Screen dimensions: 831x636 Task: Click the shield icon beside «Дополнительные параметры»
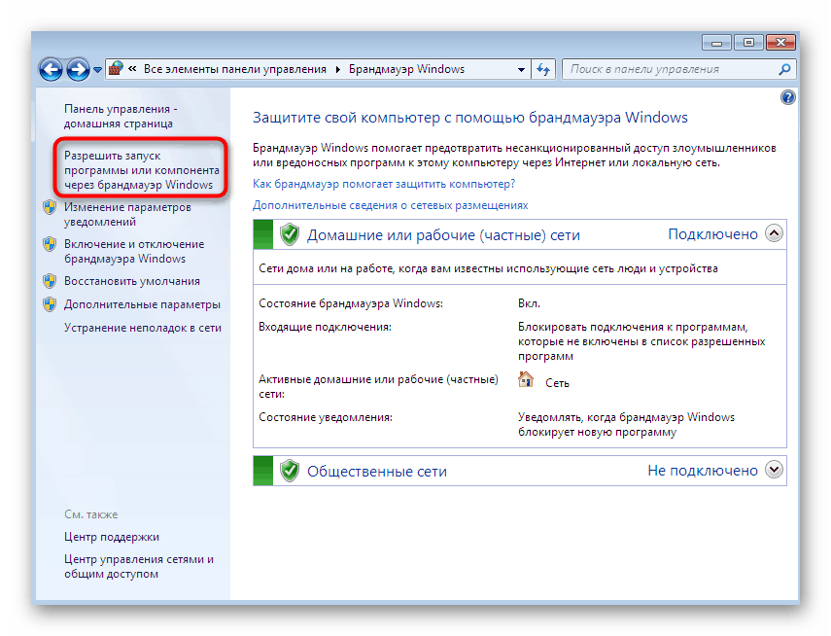click(49, 303)
